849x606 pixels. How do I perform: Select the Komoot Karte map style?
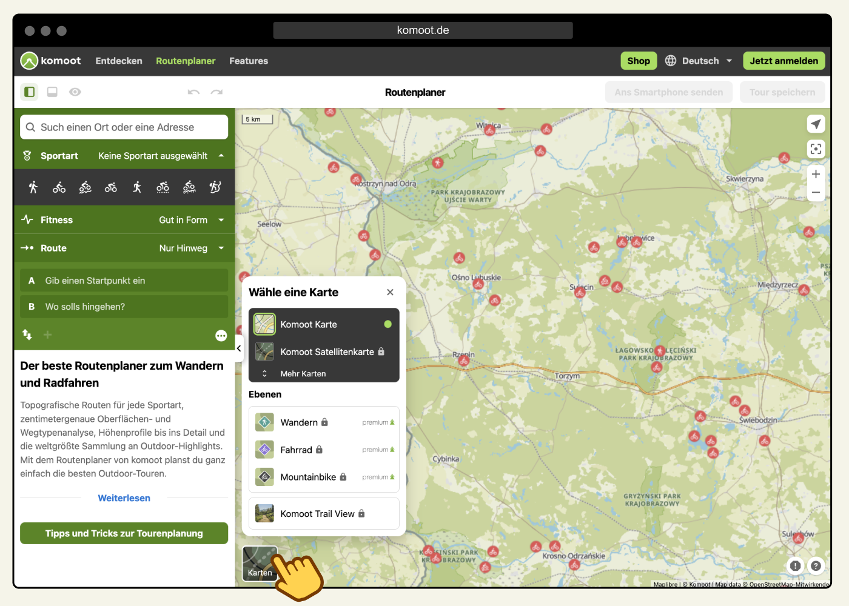(x=324, y=324)
